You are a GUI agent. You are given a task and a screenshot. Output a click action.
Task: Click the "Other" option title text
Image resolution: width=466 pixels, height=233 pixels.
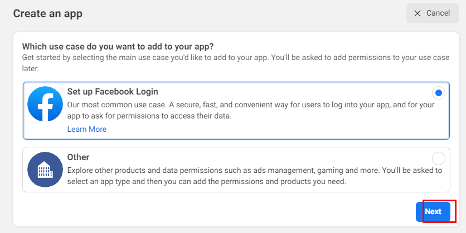tap(78, 157)
